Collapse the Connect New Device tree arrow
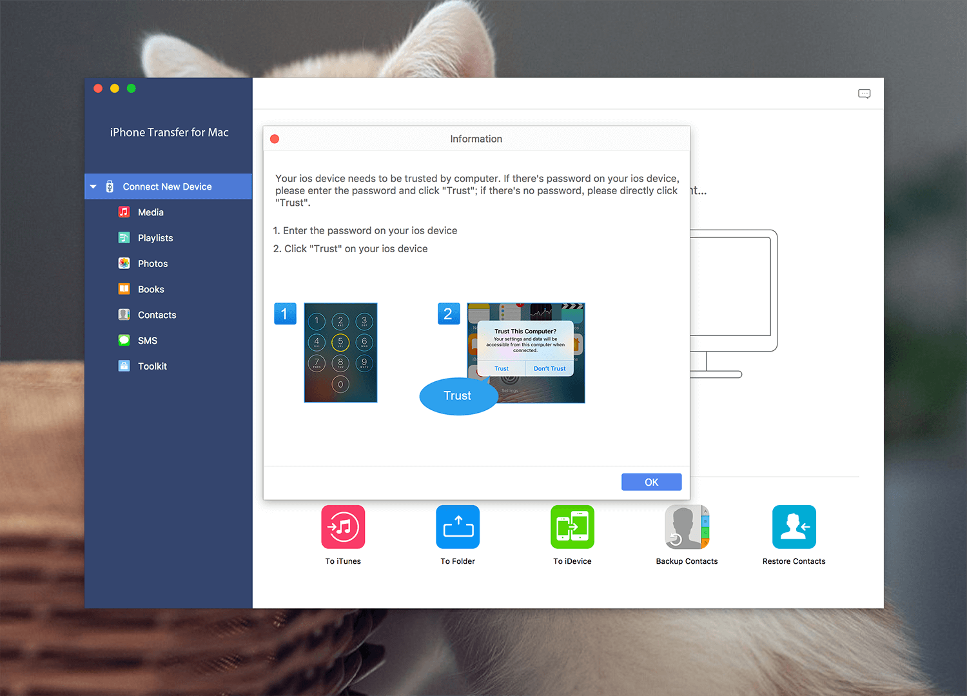This screenshot has width=967, height=696. [x=93, y=186]
